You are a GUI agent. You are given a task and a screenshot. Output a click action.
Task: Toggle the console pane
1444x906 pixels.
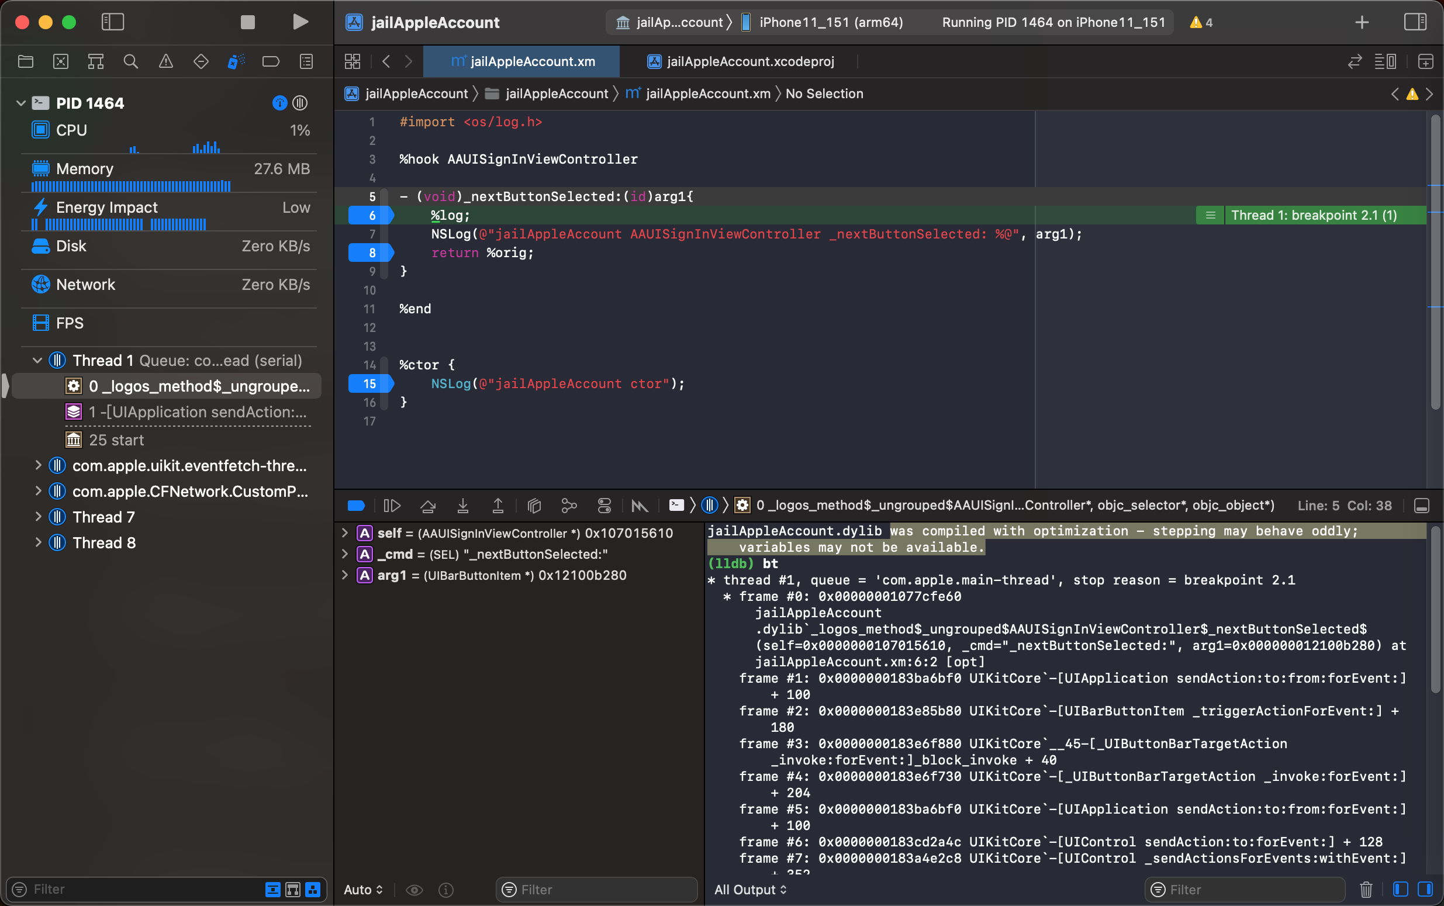(x=1425, y=889)
